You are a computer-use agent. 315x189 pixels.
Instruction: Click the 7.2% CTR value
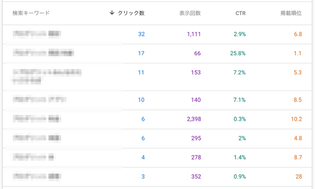pos(240,72)
